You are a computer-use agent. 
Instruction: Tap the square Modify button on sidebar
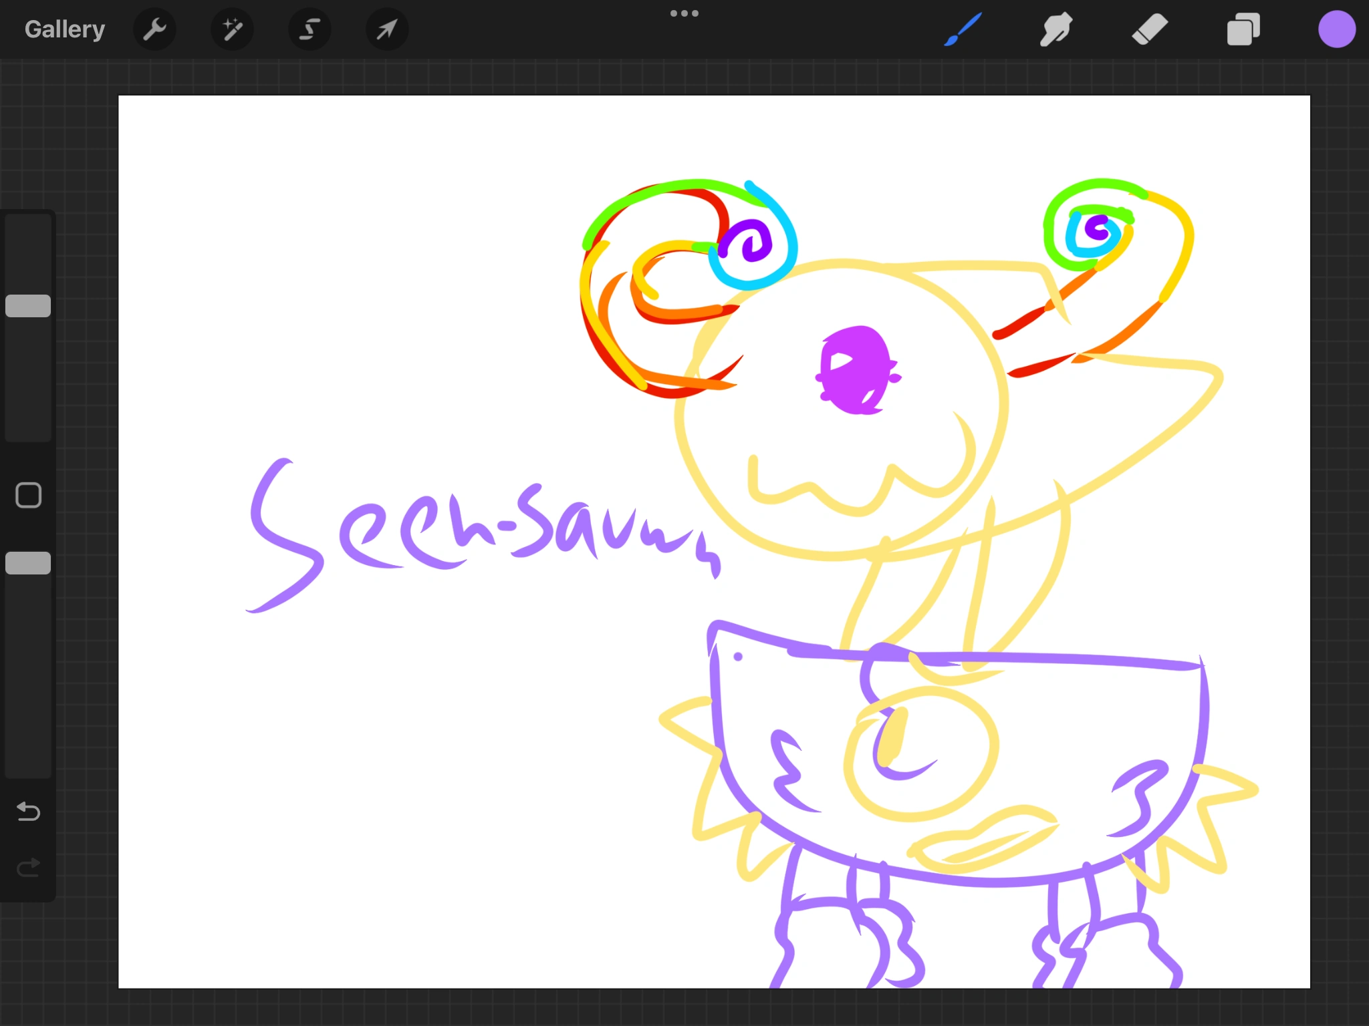(28, 495)
